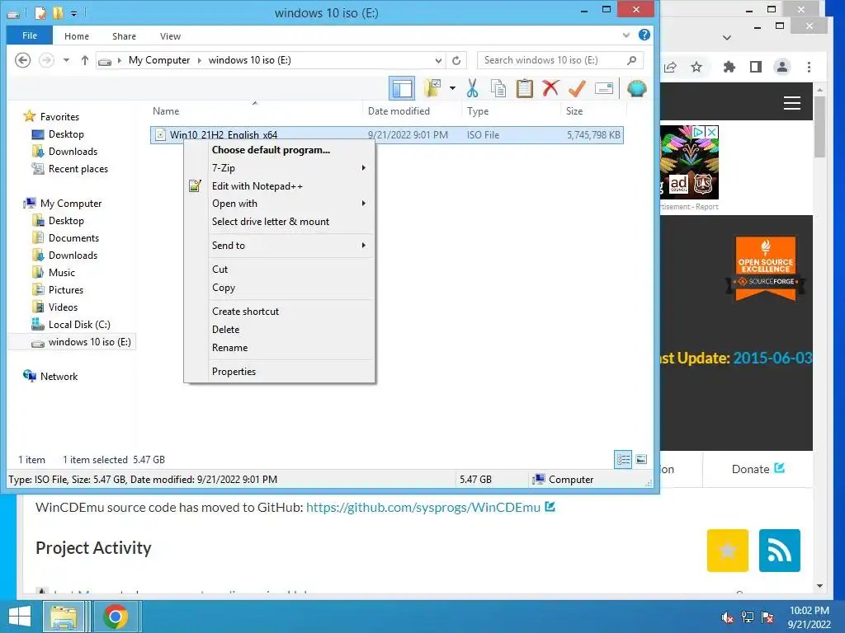The width and height of the screenshot is (845, 633).
Task: Click the Windows Start button
Action: tap(20, 617)
